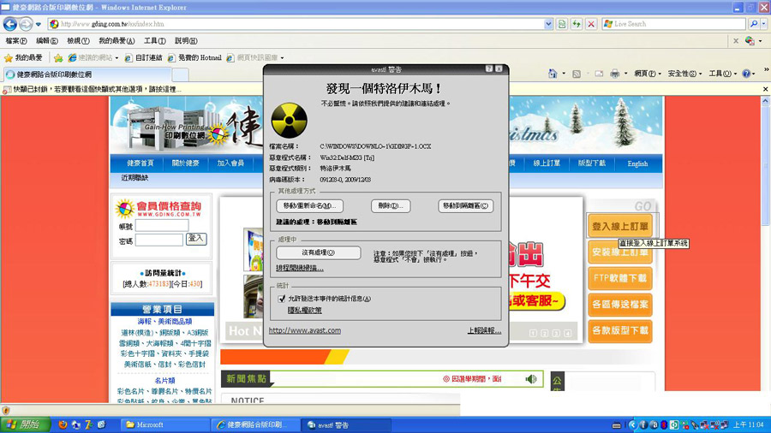
Task: Open the 工具(O) command bar dropdown
Action: (722, 74)
